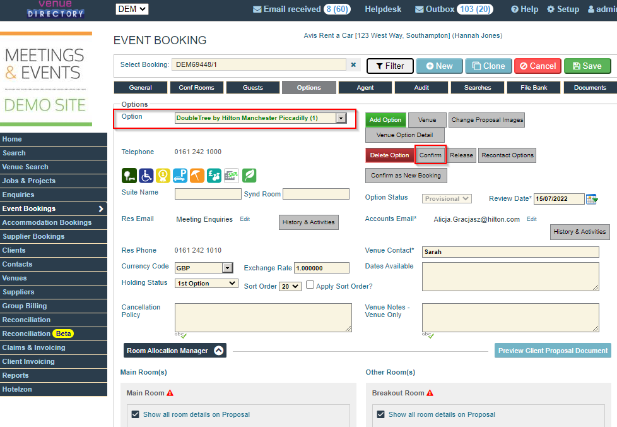Expand the Event Bookings sidebar arrow
Image resolution: width=617 pixels, height=427 pixels.
tap(101, 209)
